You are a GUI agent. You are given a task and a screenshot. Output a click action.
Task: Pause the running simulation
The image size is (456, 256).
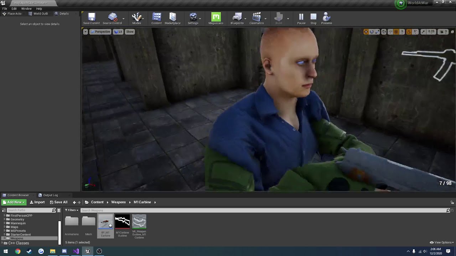(x=301, y=19)
